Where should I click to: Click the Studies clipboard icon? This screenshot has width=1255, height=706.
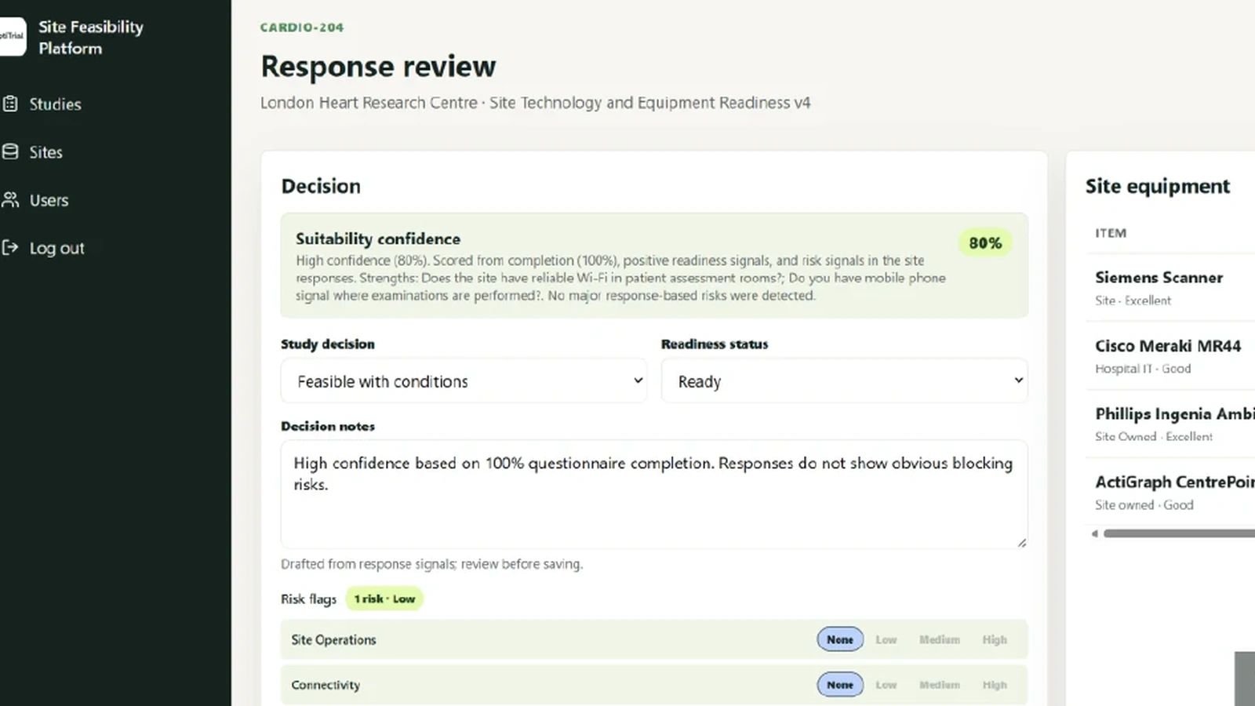pos(10,104)
